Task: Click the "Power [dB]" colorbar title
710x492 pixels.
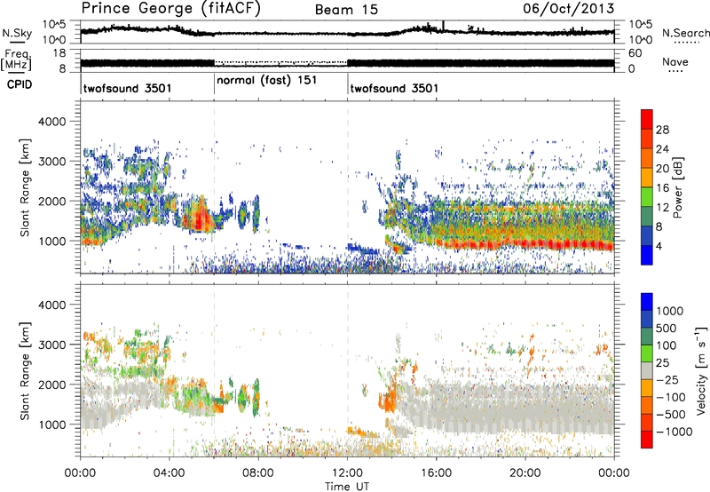Action: pyautogui.click(x=678, y=187)
